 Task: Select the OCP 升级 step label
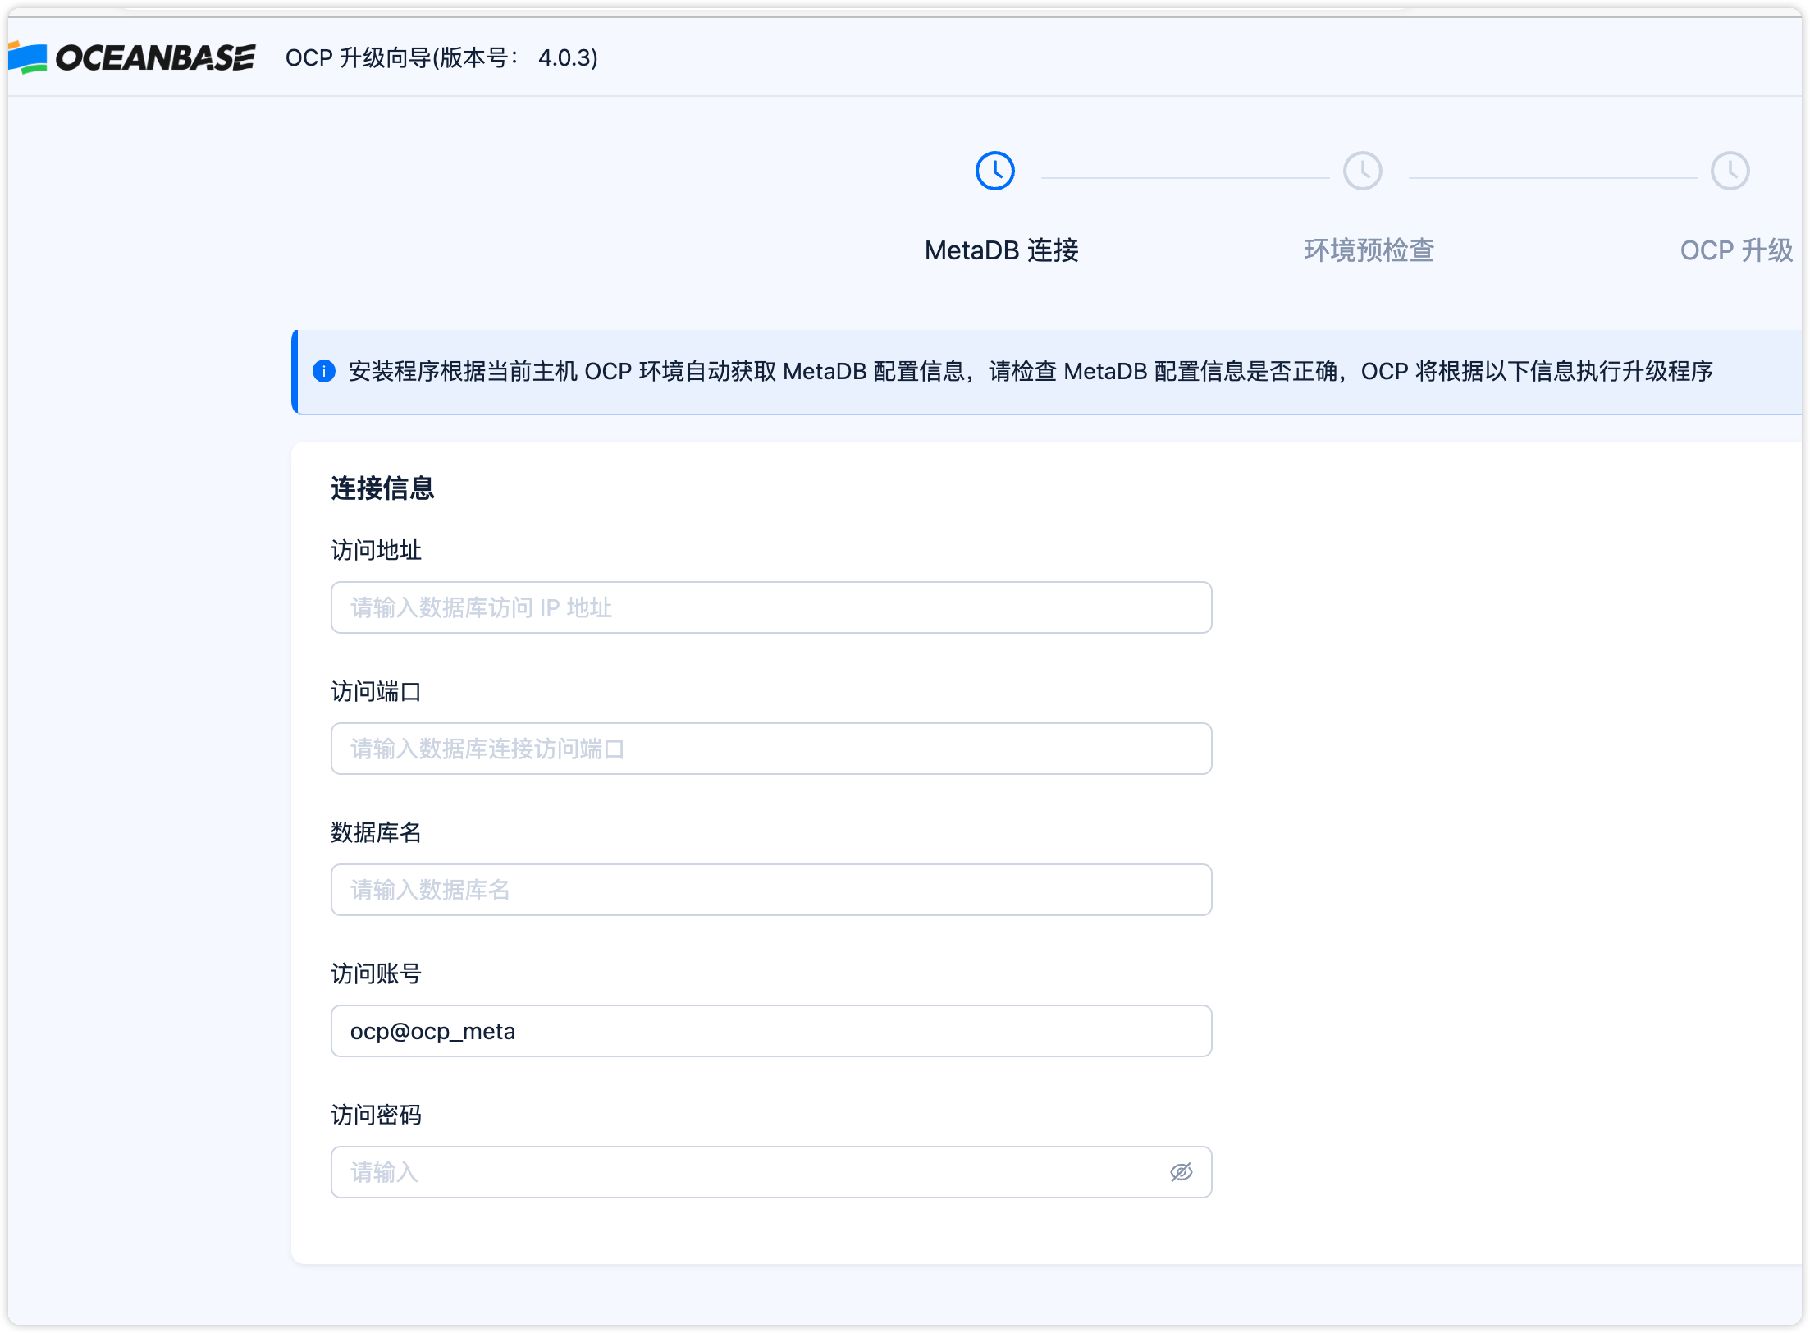(1736, 250)
